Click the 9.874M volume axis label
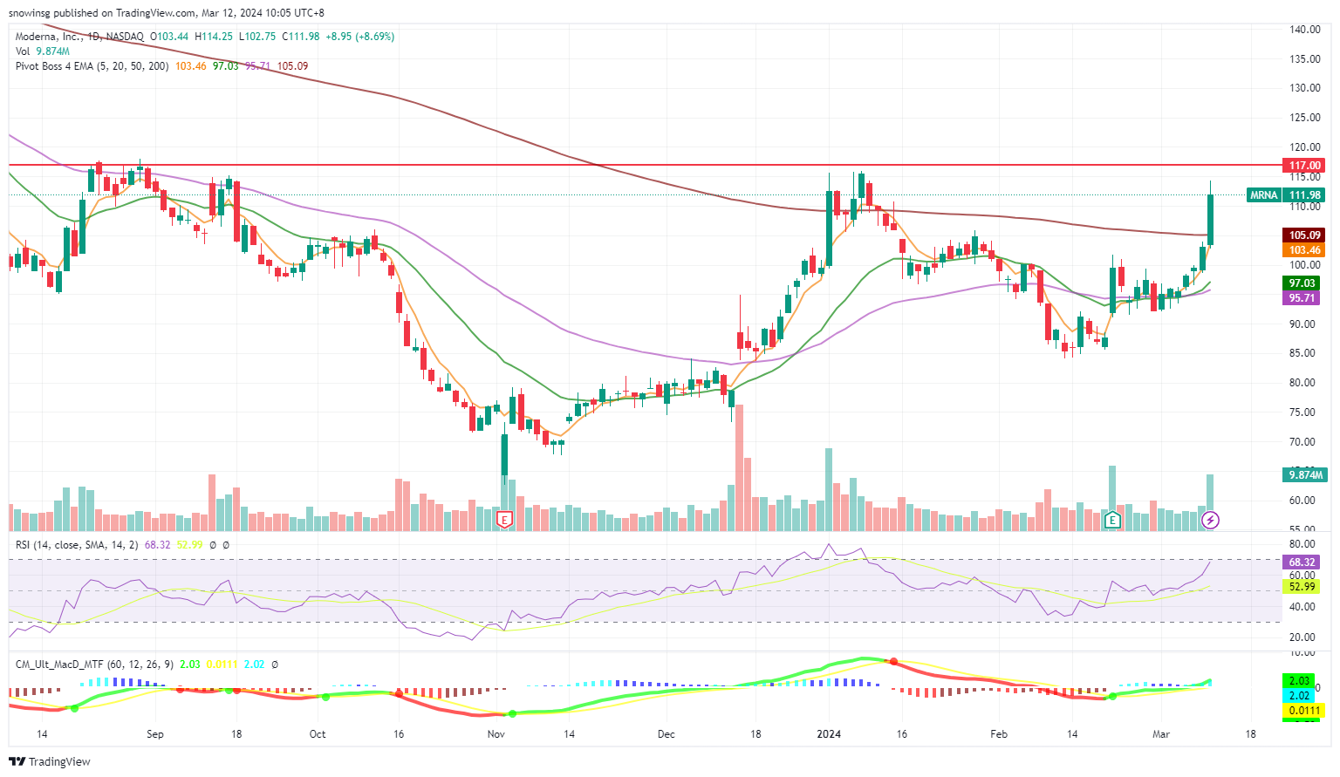Viewport: 1340px width, 777px height. click(x=1305, y=475)
